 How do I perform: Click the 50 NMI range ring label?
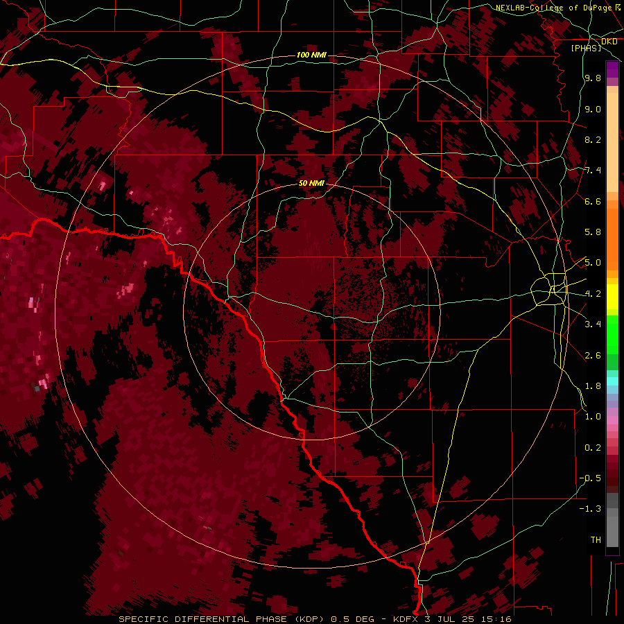[311, 184]
